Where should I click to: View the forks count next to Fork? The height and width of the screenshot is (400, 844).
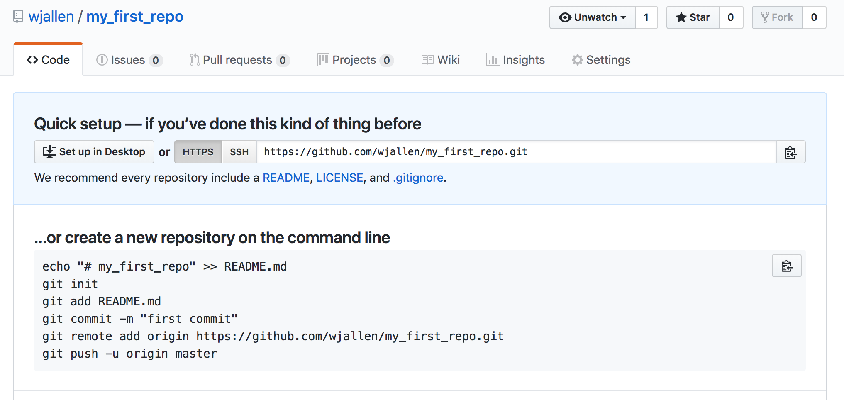[x=814, y=17]
